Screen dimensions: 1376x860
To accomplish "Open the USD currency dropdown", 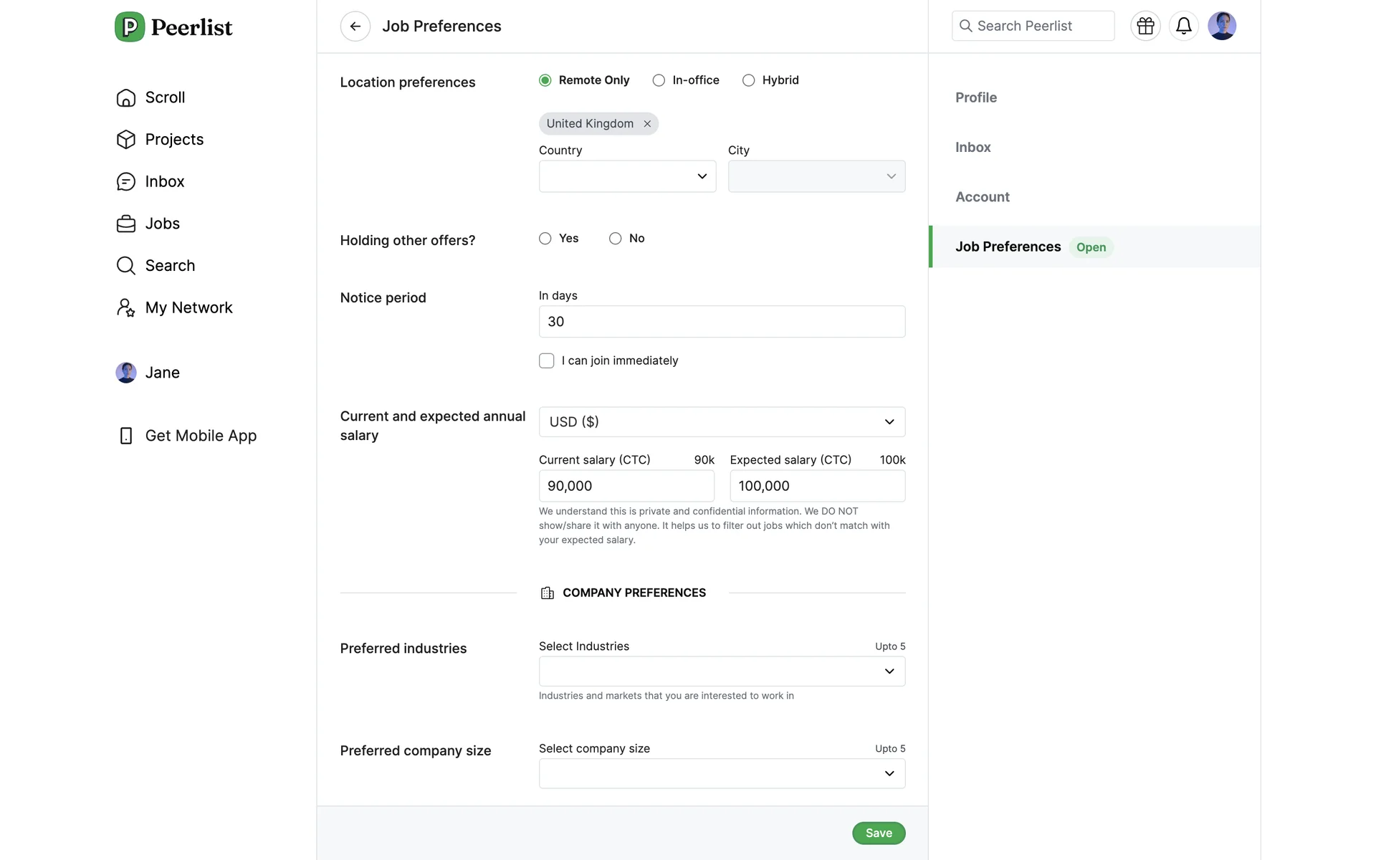I will click(721, 422).
